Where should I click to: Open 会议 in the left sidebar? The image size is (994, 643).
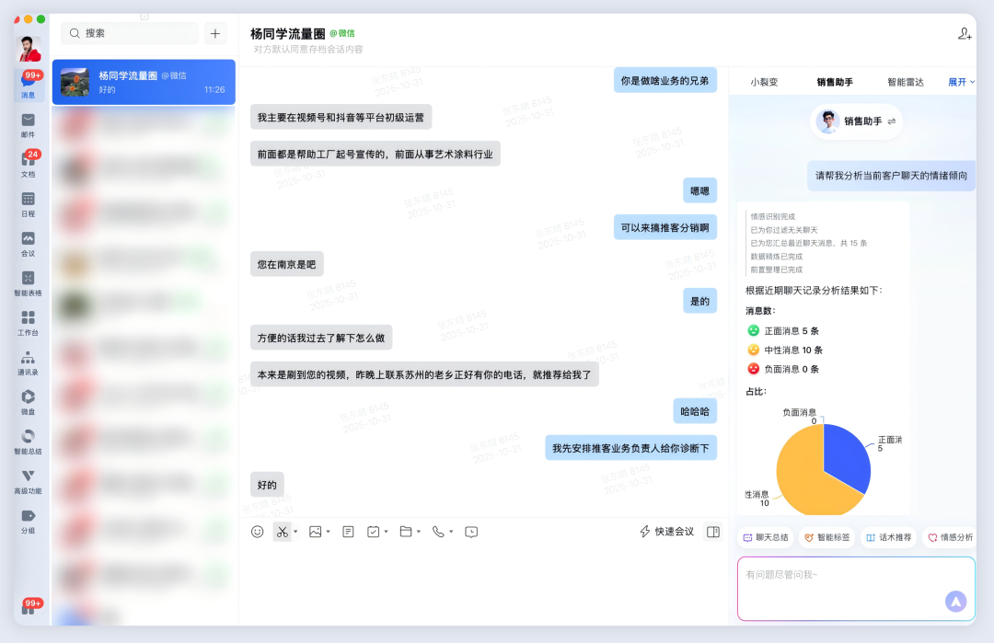pyautogui.click(x=27, y=240)
